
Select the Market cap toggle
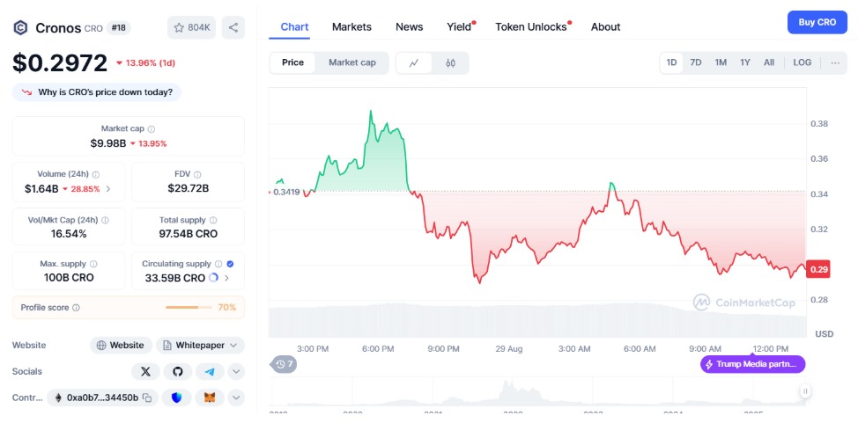[352, 62]
